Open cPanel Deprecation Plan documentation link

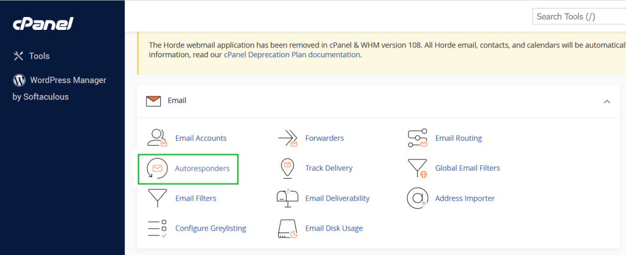[292, 54]
